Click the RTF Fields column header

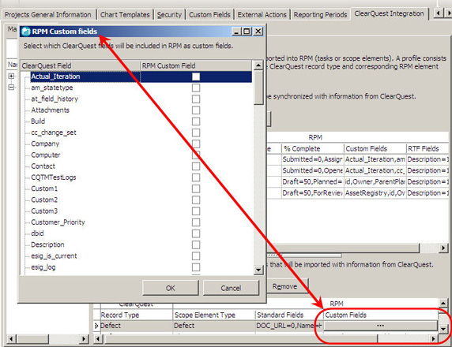click(x=428, y=149)
